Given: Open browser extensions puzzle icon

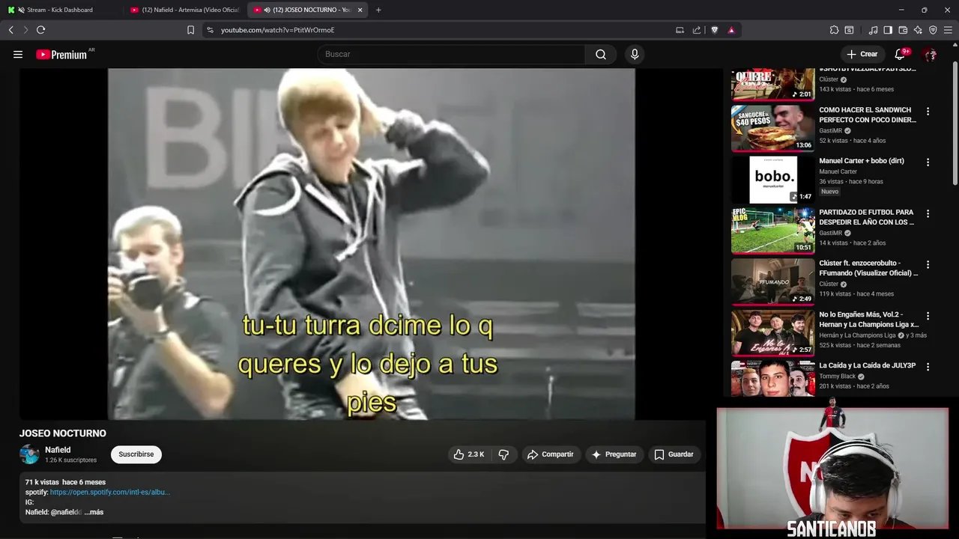Looking at the screenshot, I should (834, 30).
